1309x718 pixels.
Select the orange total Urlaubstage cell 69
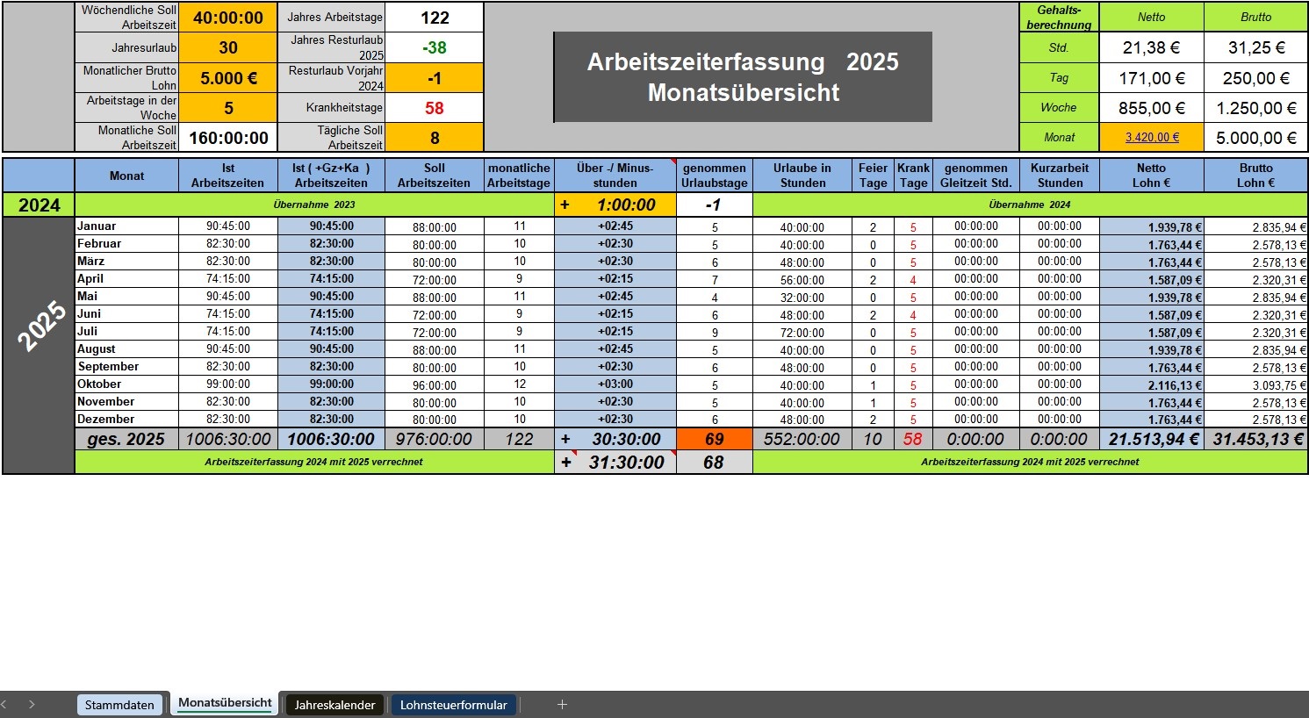[x=714, y=439]
